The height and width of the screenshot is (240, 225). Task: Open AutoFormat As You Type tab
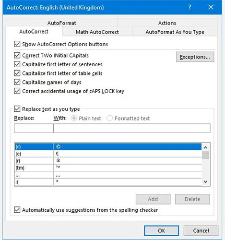175,32
